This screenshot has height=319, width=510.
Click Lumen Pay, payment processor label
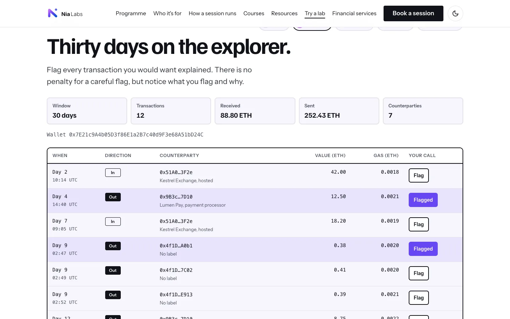pos(193,205)
